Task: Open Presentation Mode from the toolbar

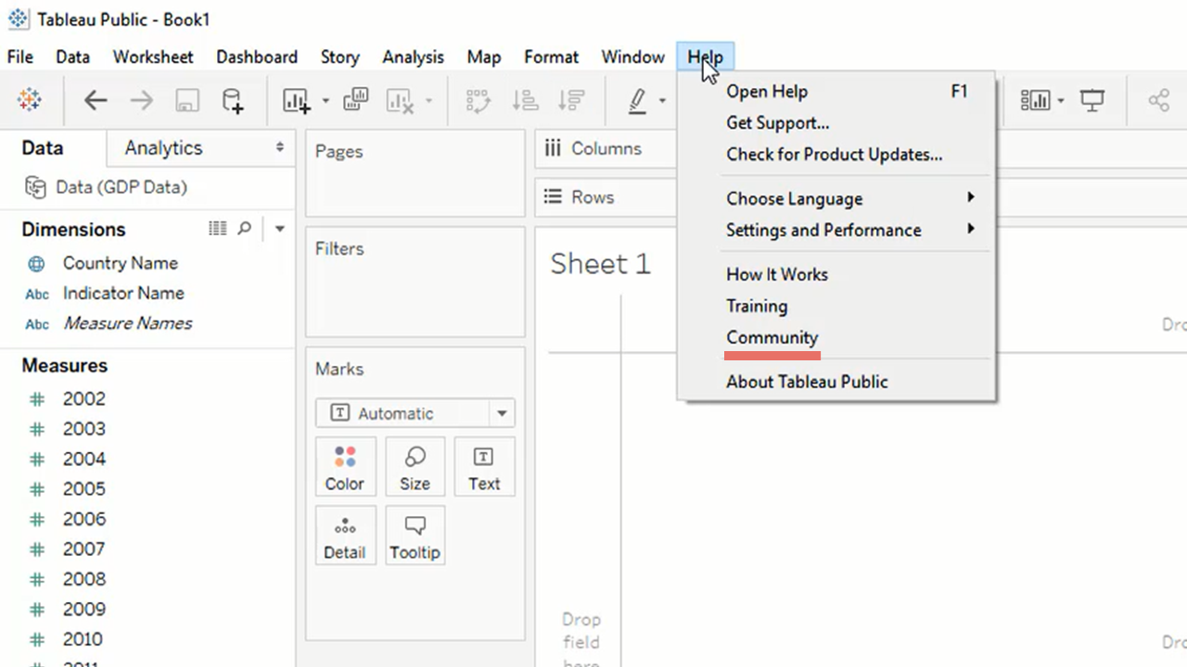Action: [x=1092, y=100]
